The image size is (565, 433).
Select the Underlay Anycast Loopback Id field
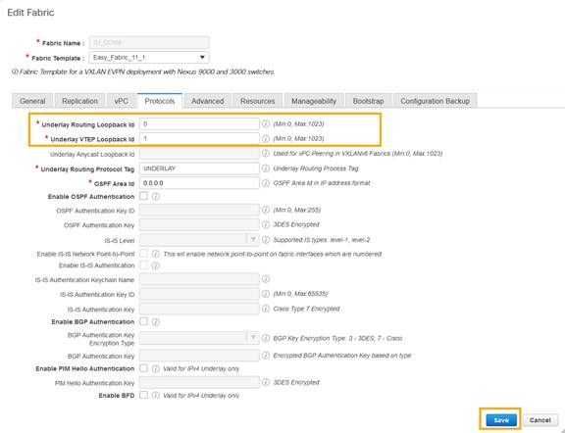pos(199,154)
